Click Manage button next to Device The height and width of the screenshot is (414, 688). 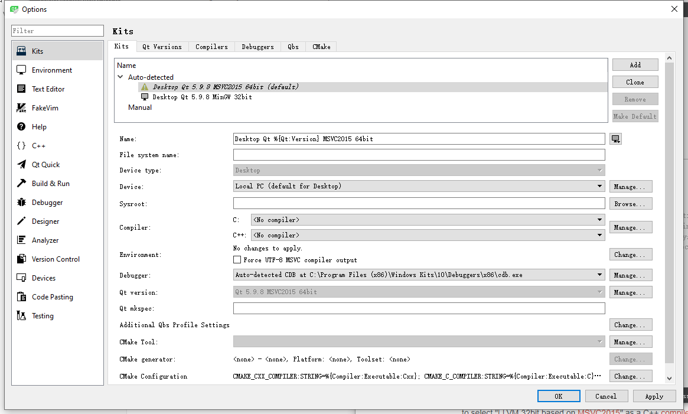tap(631, 187)
